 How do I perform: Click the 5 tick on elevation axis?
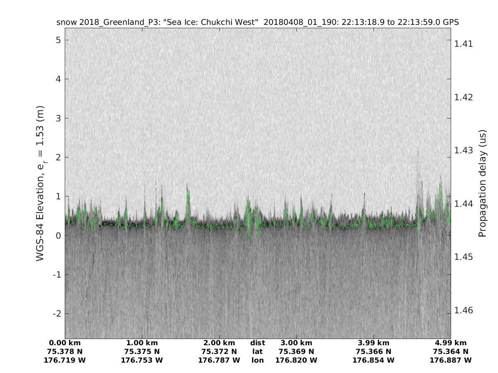point(59,40)
